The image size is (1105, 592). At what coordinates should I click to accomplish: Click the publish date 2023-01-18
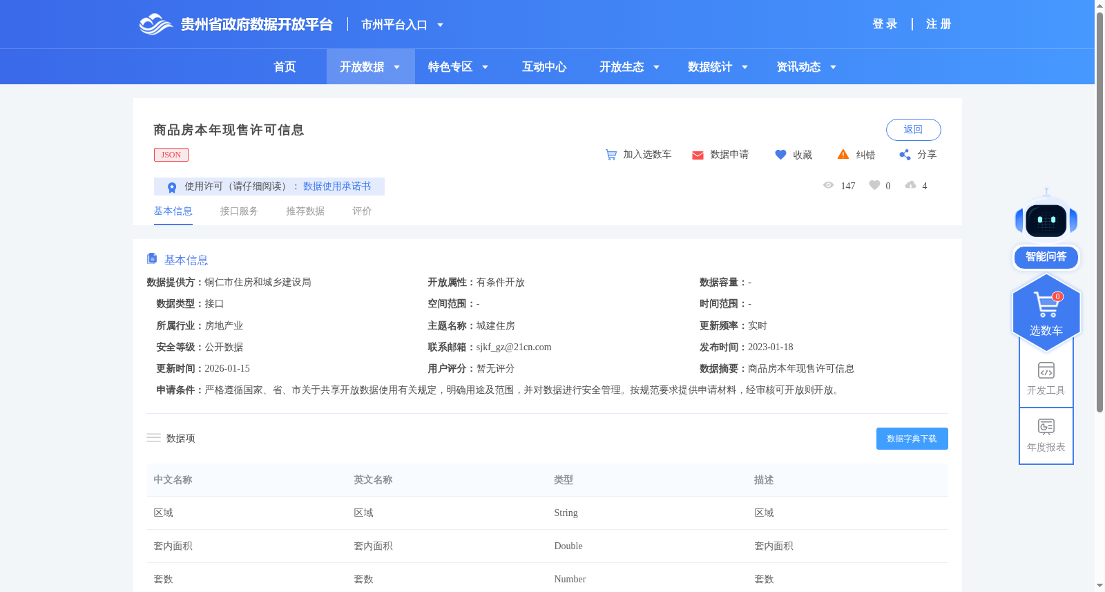click(770, 347)
